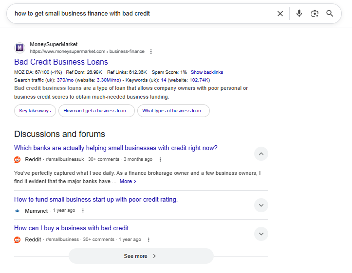Click the keywords count 14 link
The height and width of the screenshot is (273, 352).
pos(164,80)
